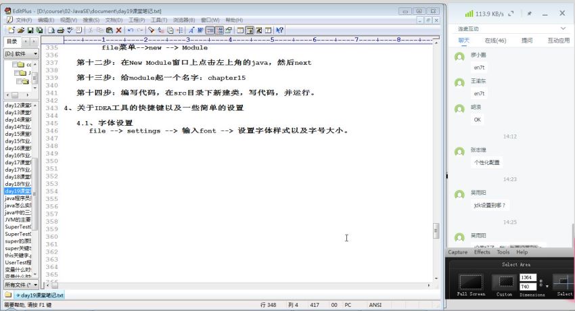Click the Save All toolbar icon

pyautogui.click(x=39, y=30)
